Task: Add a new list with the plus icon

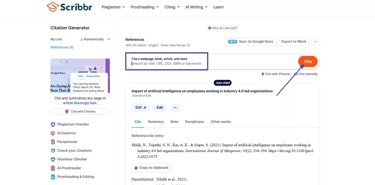Action: coord(109,39)
